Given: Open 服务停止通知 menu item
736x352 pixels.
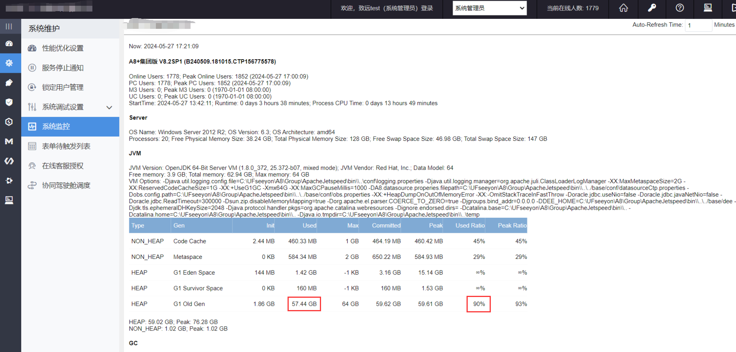Looking at the screenshot, I should 63,68.
